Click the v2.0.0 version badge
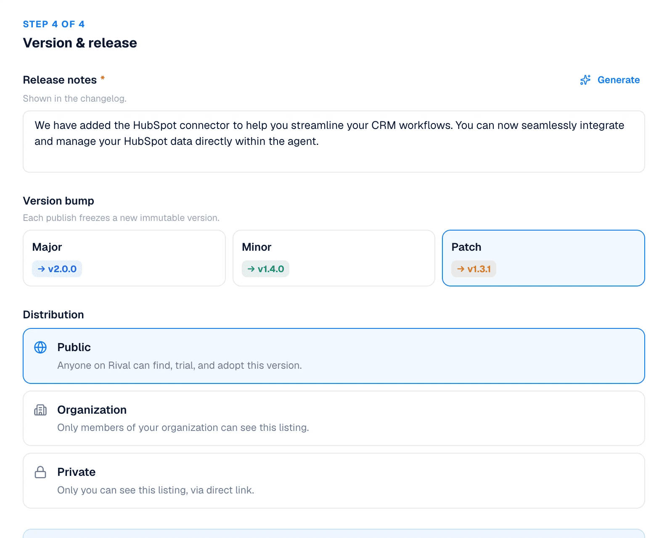Viewport: 667px width, 538px height. [57, 269]
